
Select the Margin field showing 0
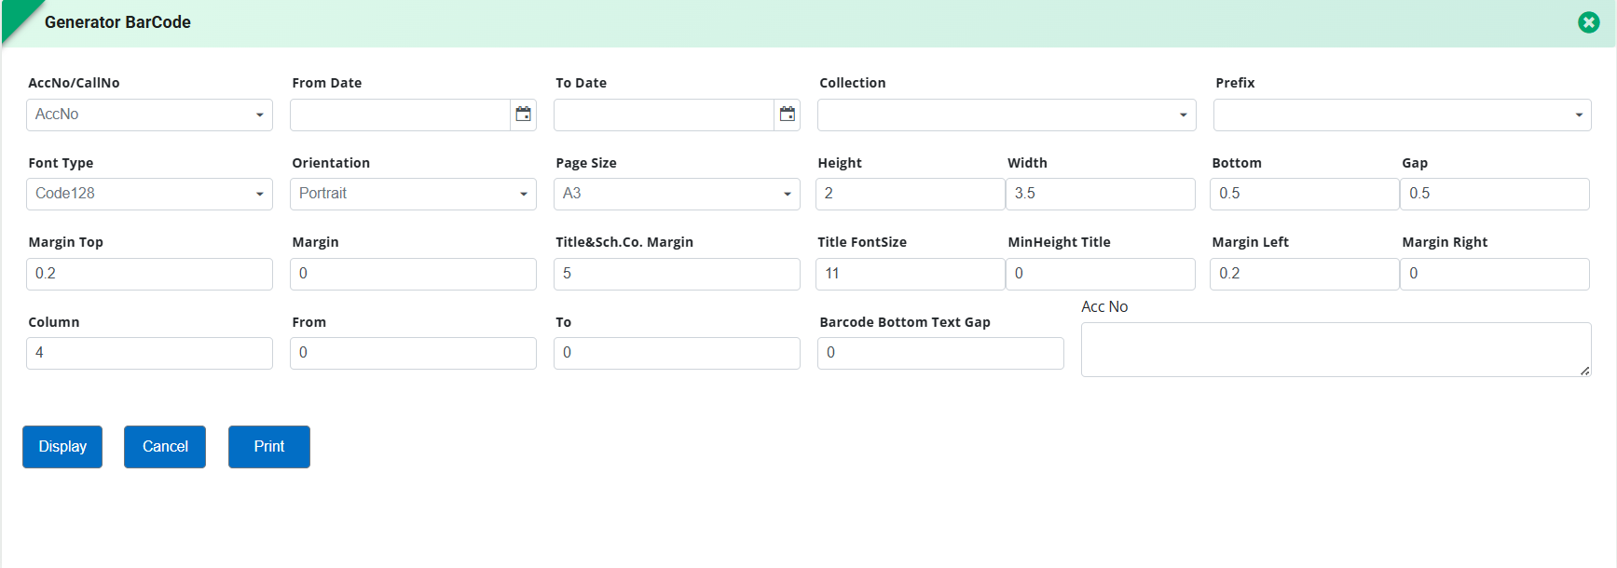click(x=413, y=274)
